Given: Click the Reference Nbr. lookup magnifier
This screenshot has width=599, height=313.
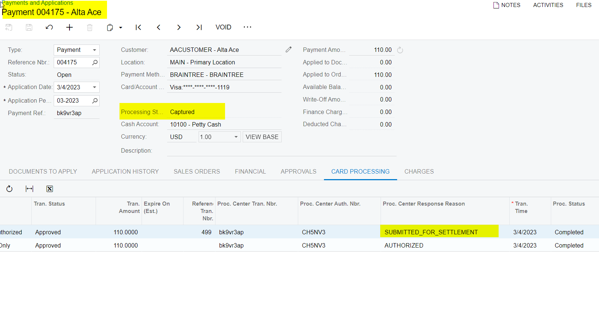Looking at the screenshot, I should (95, 63).
